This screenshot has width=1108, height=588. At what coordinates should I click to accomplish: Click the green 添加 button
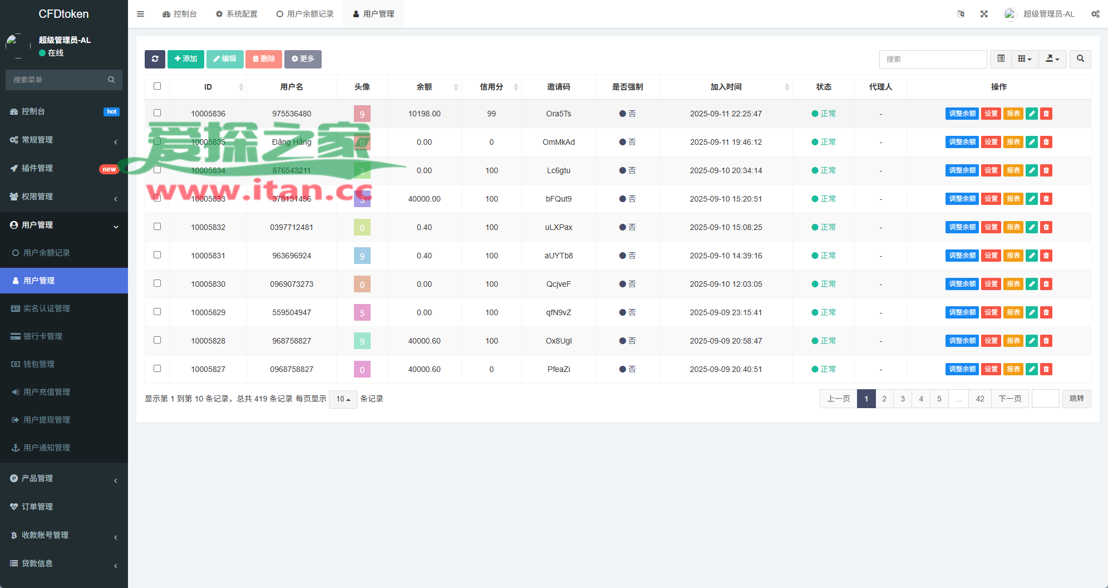pos(185,59)
